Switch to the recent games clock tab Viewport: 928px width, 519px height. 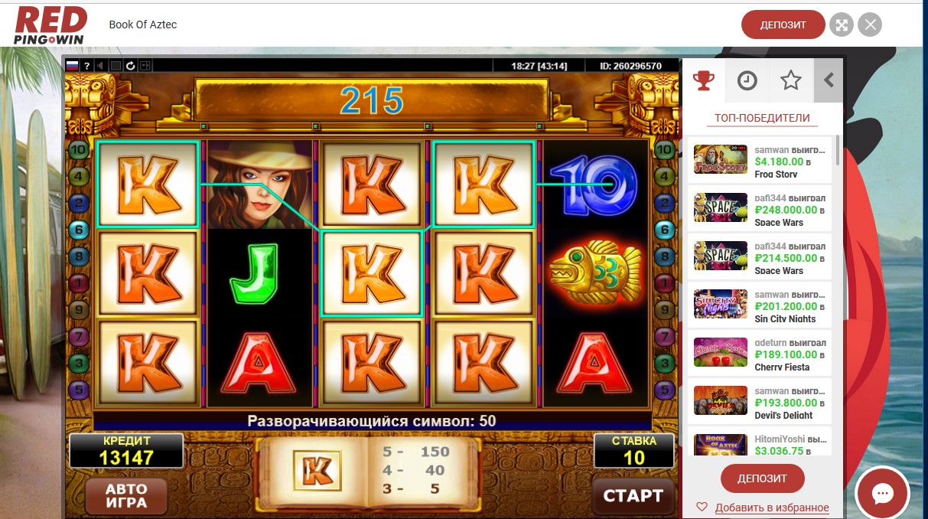747,80
